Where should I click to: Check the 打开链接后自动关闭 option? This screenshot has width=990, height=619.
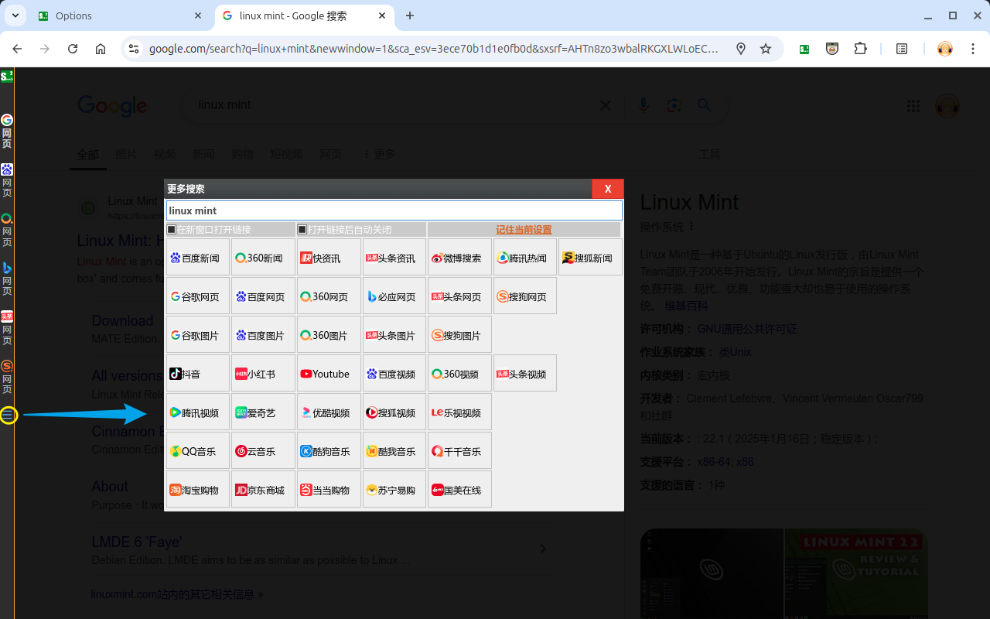click(x=301, y=229)
